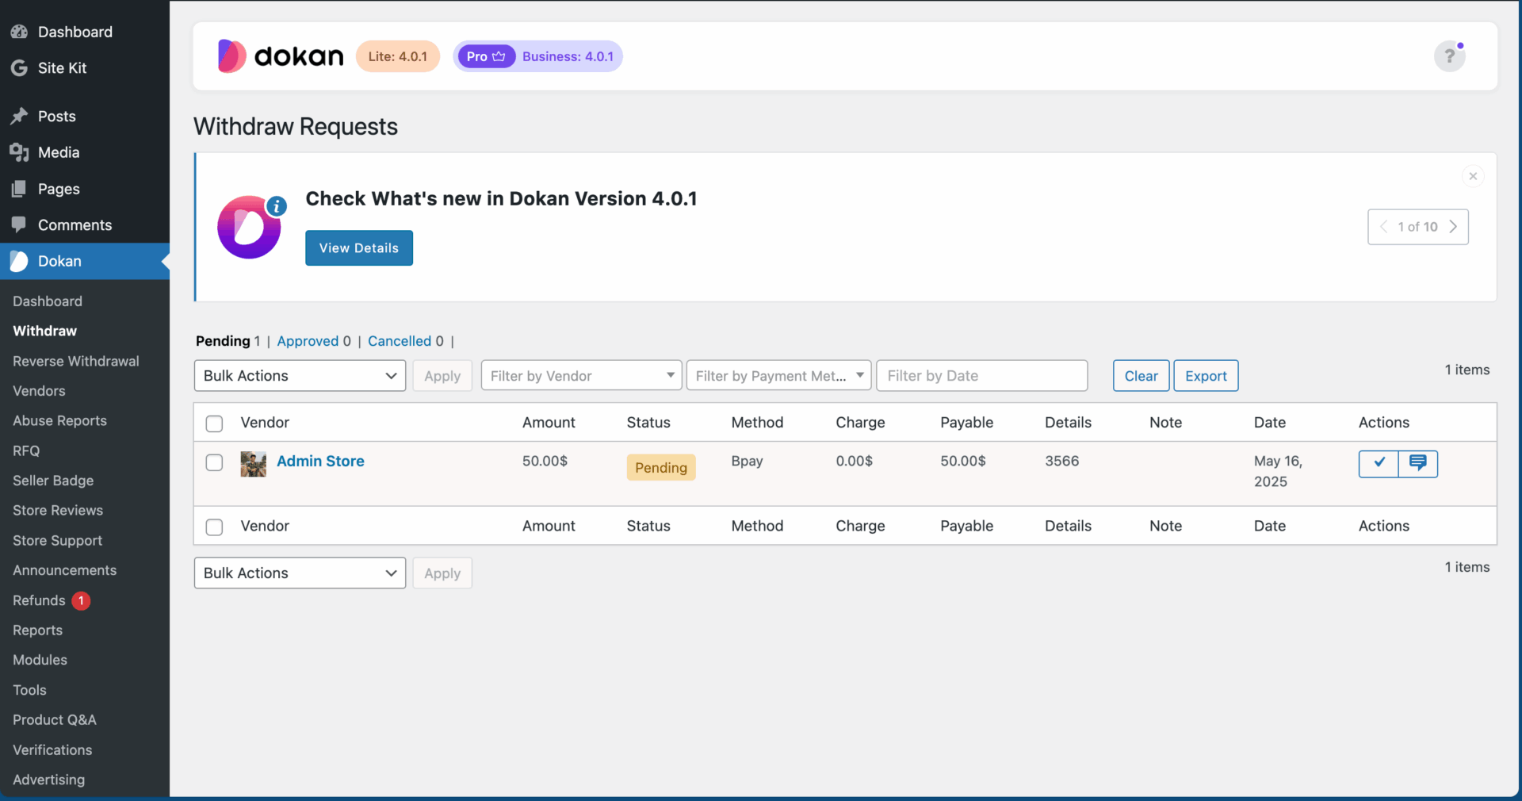Open Store Support submenu item
Viewport: 1522px width, 801px height.
(x=58, y=541)
